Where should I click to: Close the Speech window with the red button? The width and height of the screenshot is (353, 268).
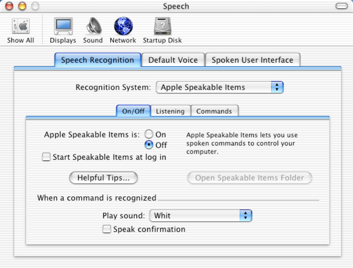(x=9, y=6)
